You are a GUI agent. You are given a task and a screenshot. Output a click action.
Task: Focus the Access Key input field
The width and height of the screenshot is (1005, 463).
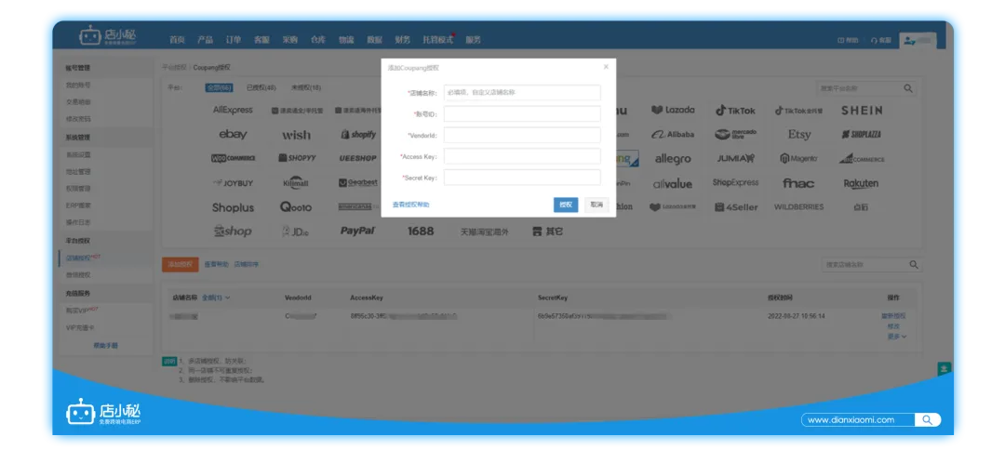click(522, 156)
